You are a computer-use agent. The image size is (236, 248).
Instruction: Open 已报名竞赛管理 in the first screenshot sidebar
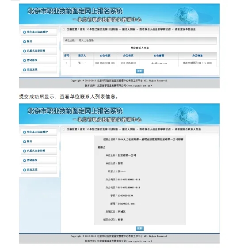coord(39,51)
